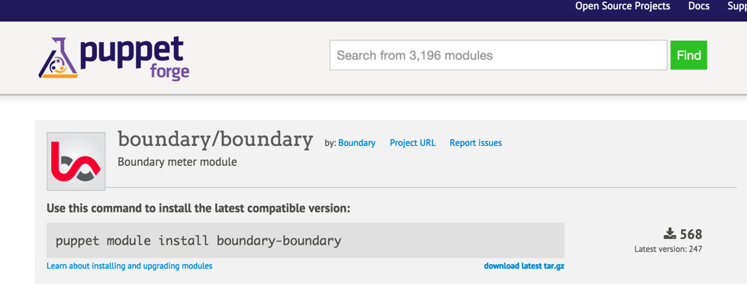Click the Puppet Forge logo
The image size is (747, 291).
[114, 58]
